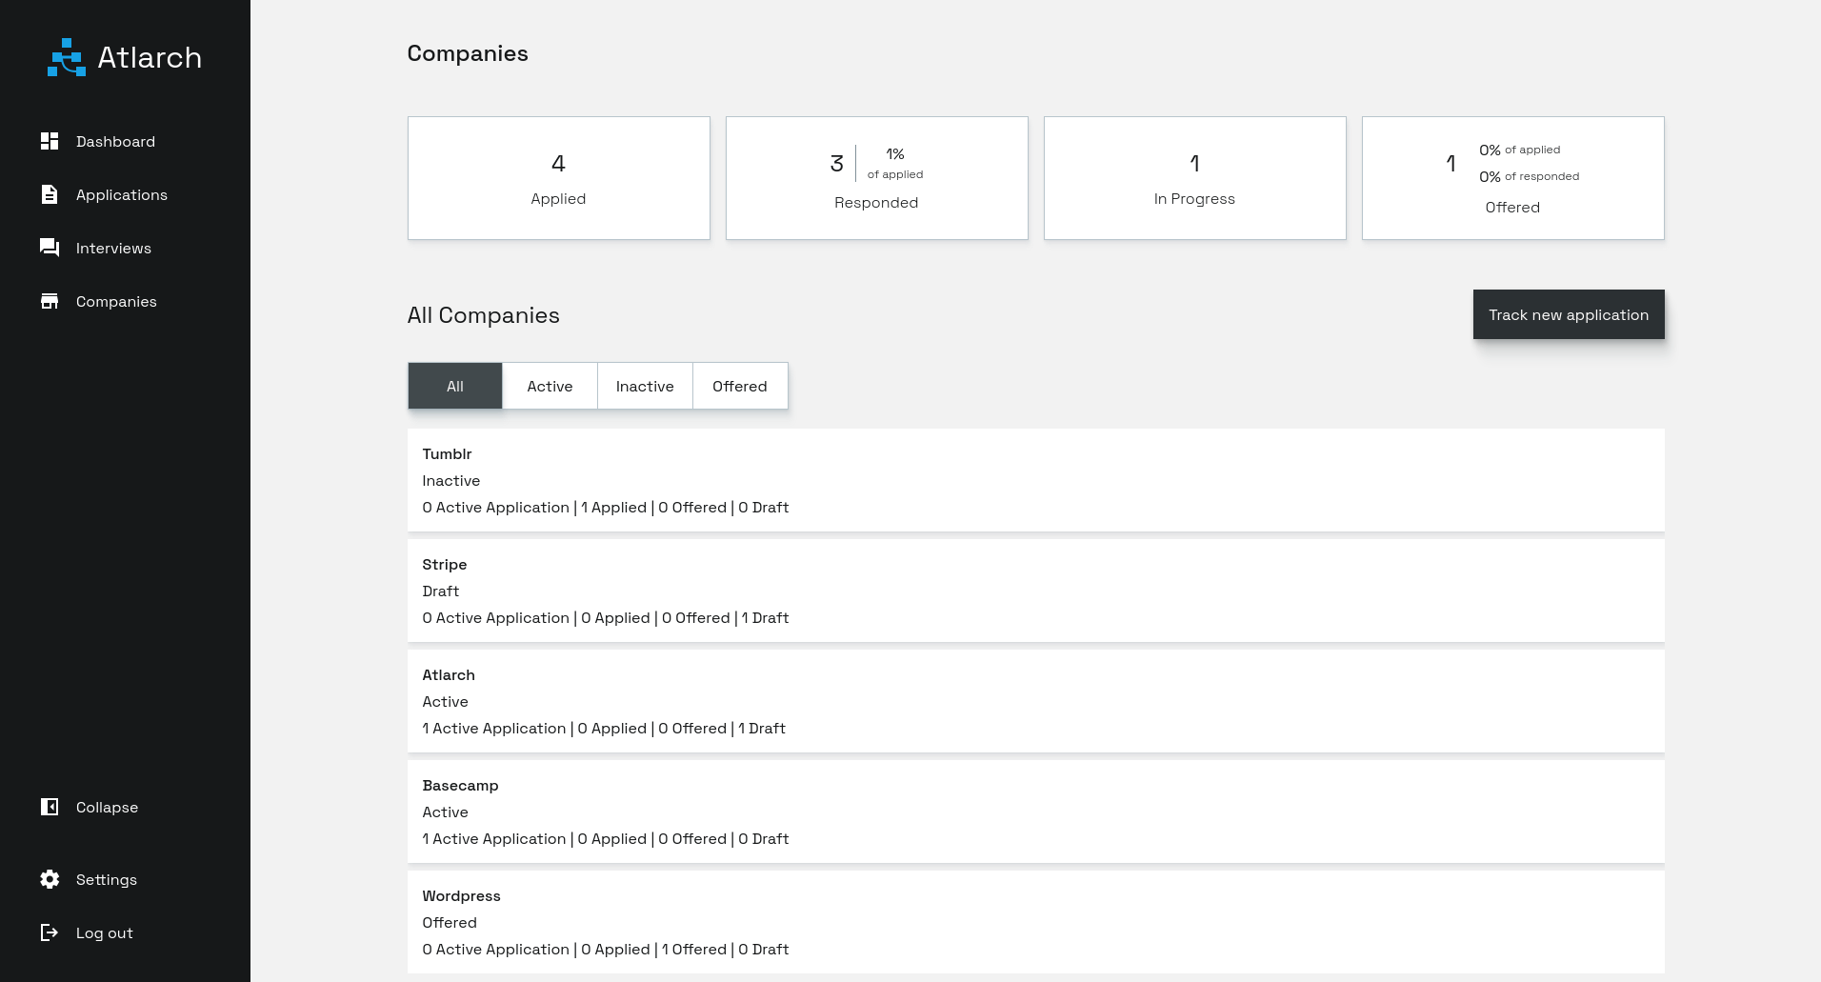Open the Wordpress company entry

click(1035, 922)
